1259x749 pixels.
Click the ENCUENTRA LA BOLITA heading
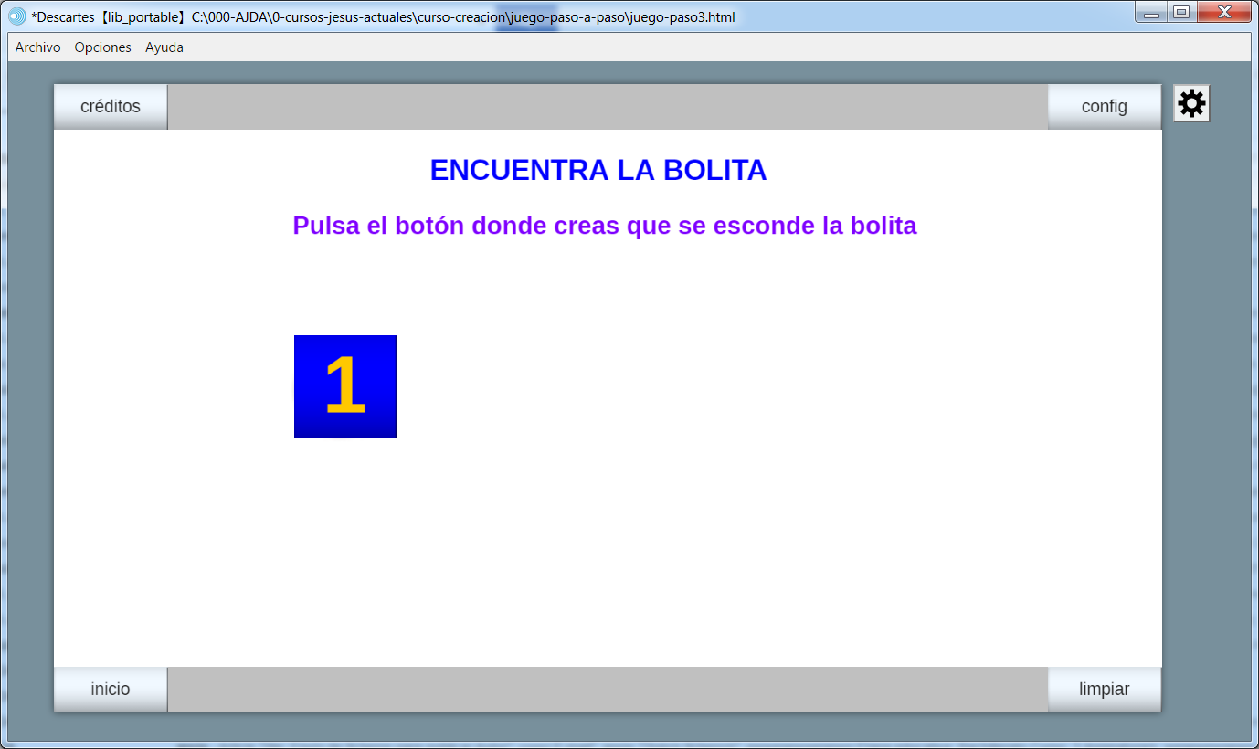point(598,171)
